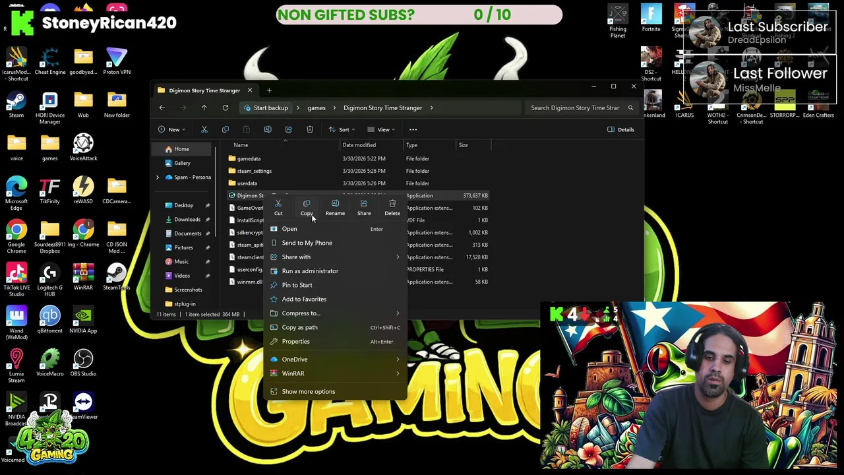Click toolbar Rename icon
Image resolution: width=844 pixels, height=475 pixels.
point(268,129)
